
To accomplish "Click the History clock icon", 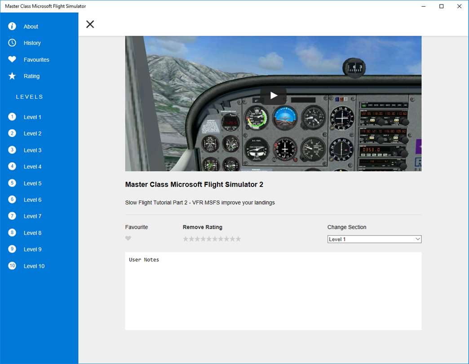I will tap(12, 43).
